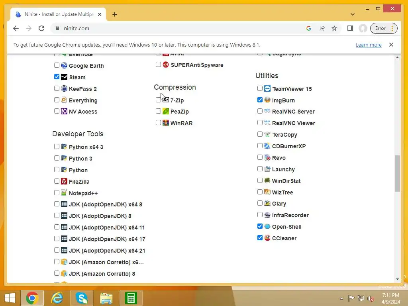Click the Everything label
This screenshot has width=408, height=306.
(83, 100)
